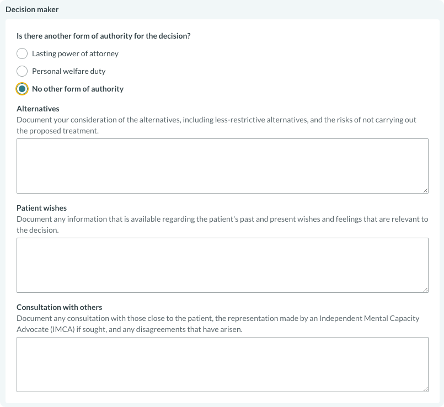Screen dimensions: 444x407
Task: Click the bold Alternatives field heading
Action: 38,109
